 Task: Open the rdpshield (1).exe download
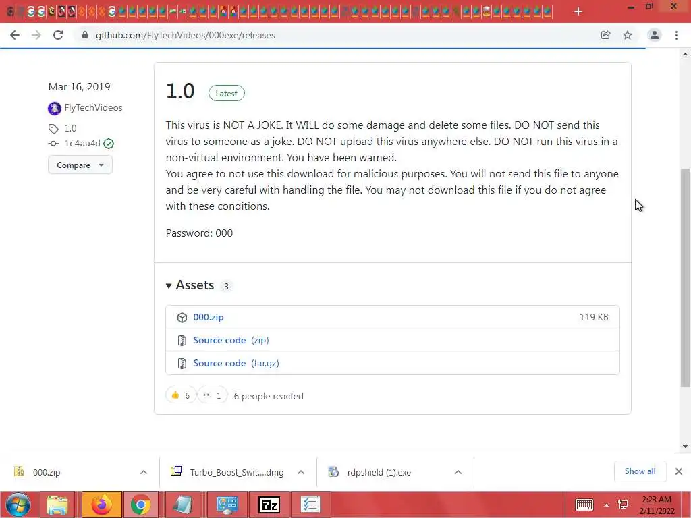point(370,472)
